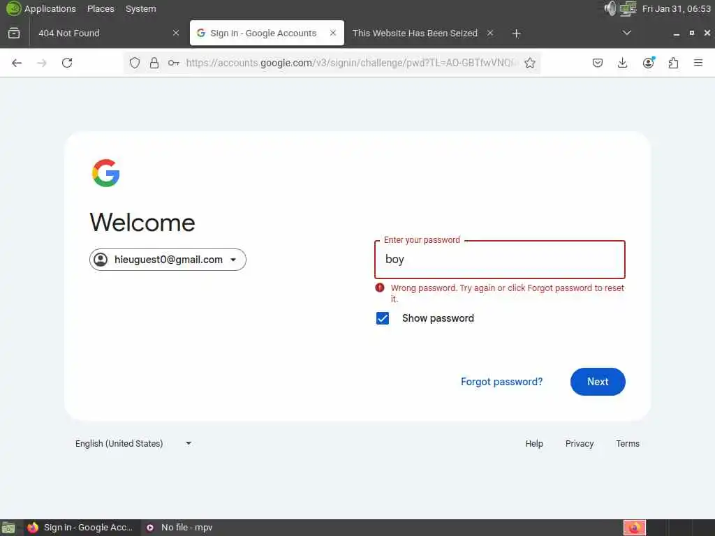Click the address bar URL
The width and height of the screenshot is (715, 536).
(x=351, y=63)
